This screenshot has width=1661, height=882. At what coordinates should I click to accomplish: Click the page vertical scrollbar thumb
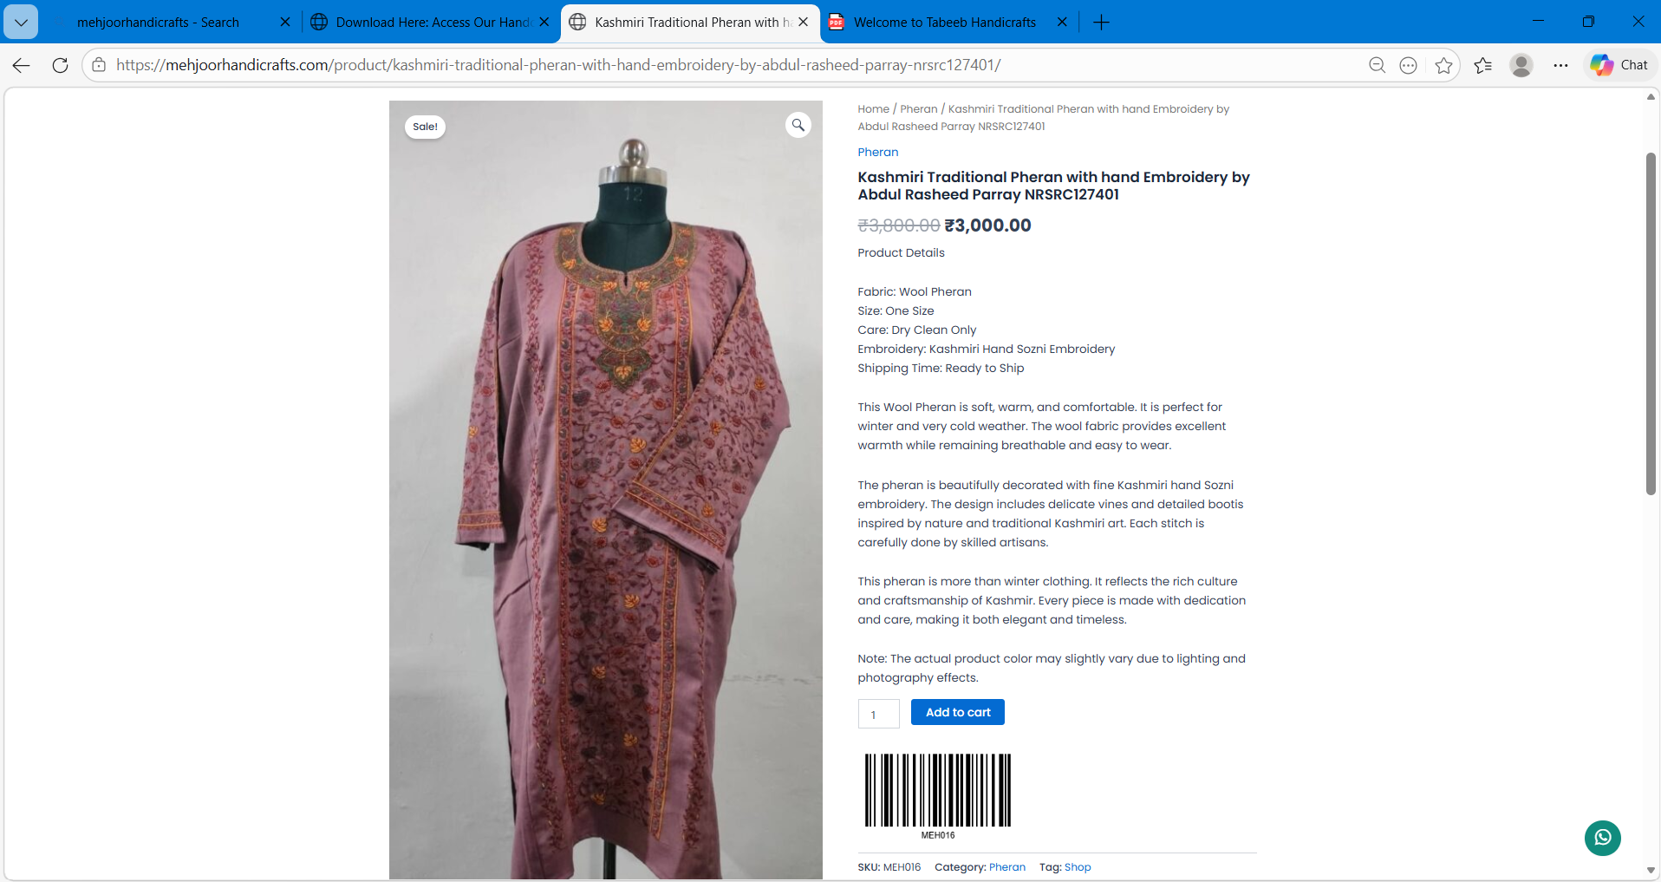click(x=1651, y=323)
